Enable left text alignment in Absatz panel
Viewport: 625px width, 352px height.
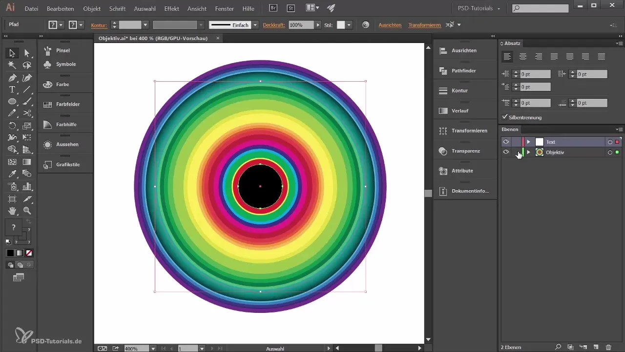pyautogui.click(x=507, y=56)
